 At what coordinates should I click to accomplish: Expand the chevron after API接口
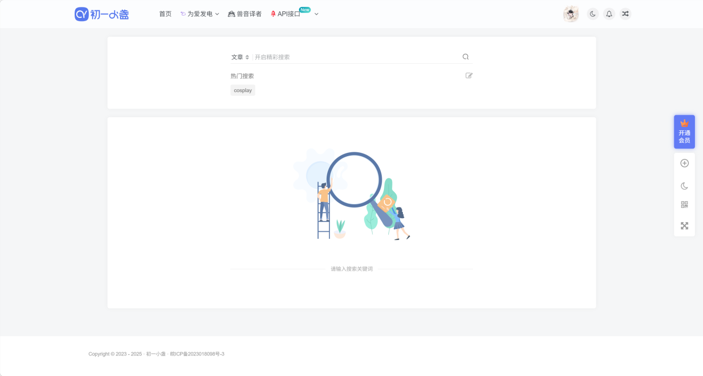(x=316, y=14)
